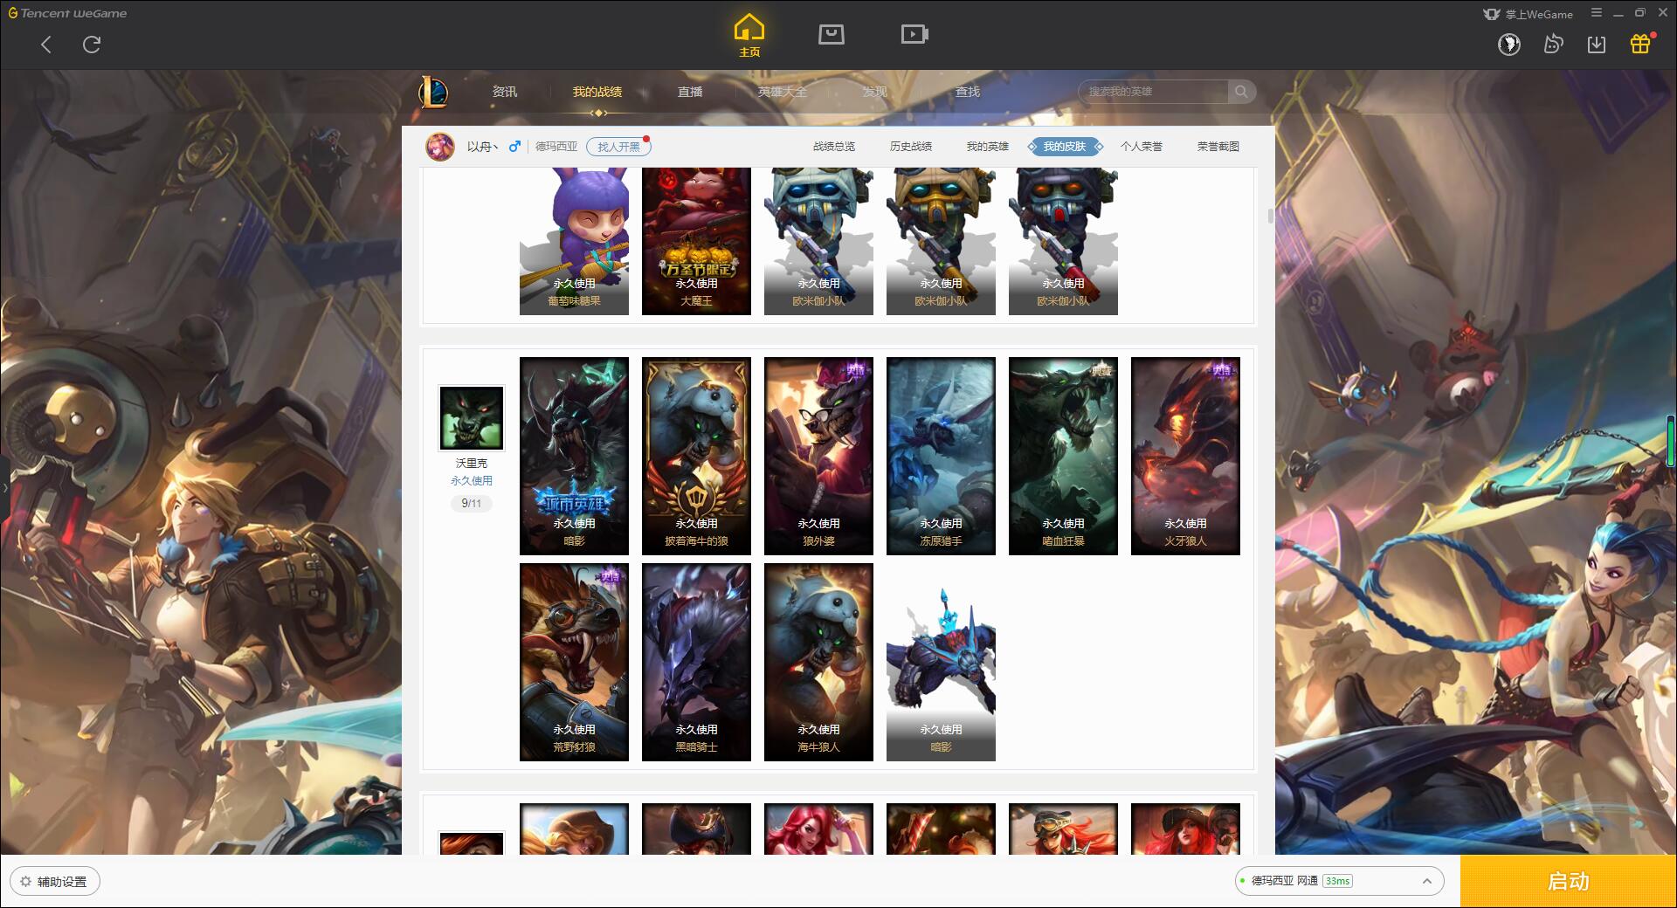Image resolution: width=1677 pixels, height=908 pixels.
Task: Open the 荣誉截图 sub-tab
Action: pos(1218,147)
